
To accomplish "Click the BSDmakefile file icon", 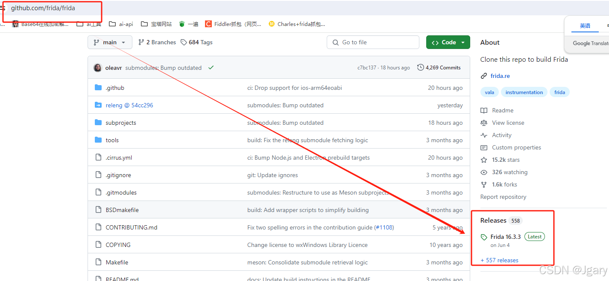I will click(x=98, y=210).
